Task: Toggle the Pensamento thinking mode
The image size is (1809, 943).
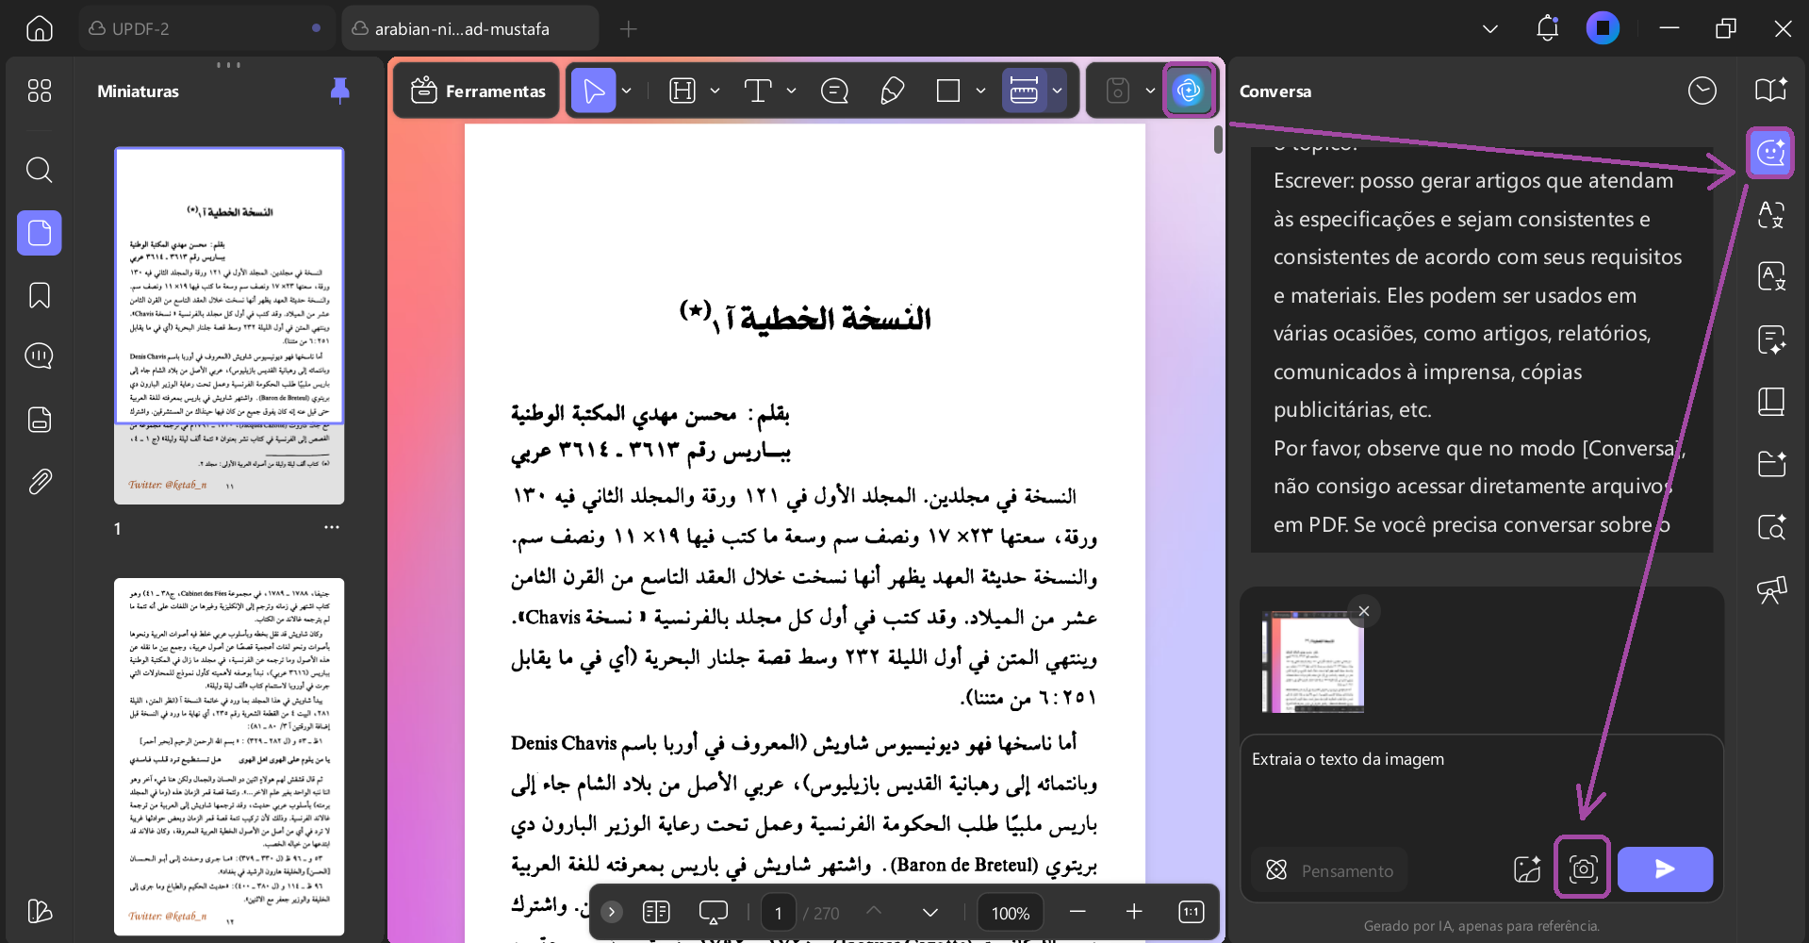Action: pos(1329,869)
